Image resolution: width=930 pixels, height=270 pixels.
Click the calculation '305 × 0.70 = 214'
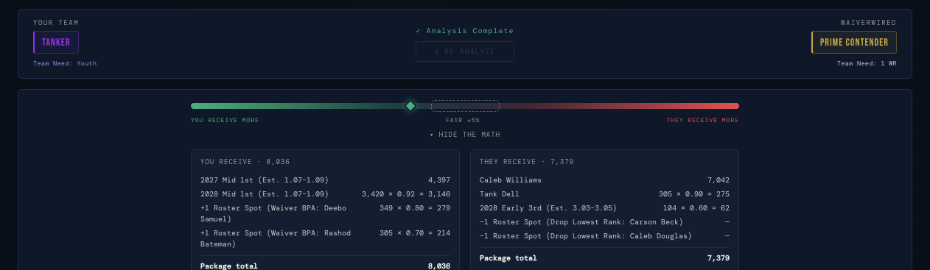[x=414, y=233]
